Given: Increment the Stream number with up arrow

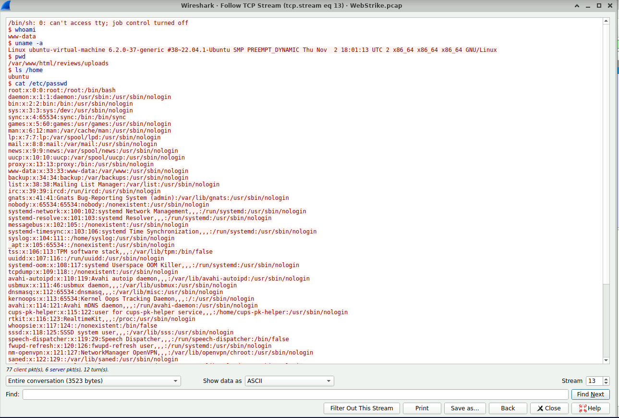Looking at the screenshot, I should pyautogui.click(x=606, y=379).
